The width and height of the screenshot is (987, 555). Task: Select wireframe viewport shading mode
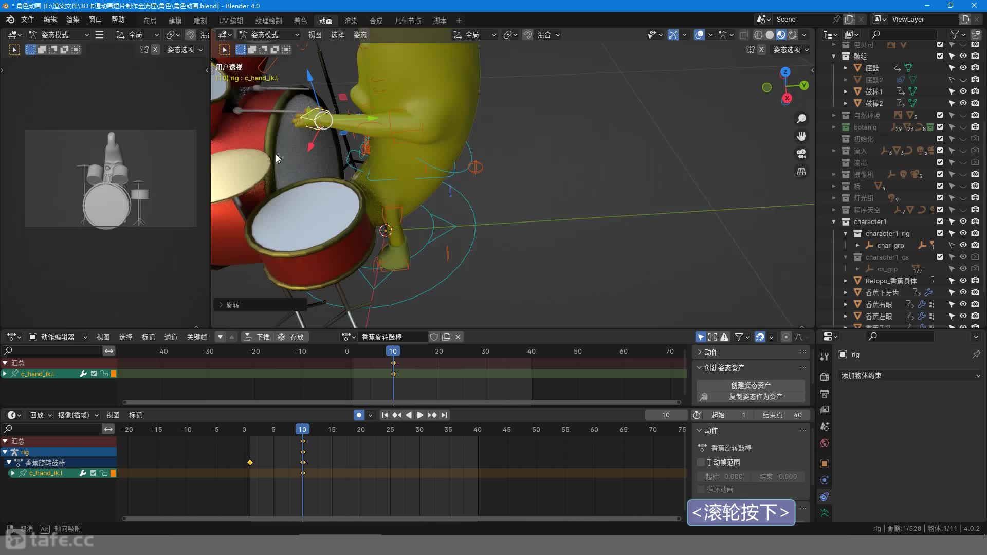pos(758,35)
